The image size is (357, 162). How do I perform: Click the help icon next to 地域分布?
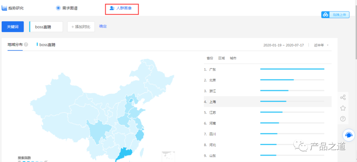26,45
